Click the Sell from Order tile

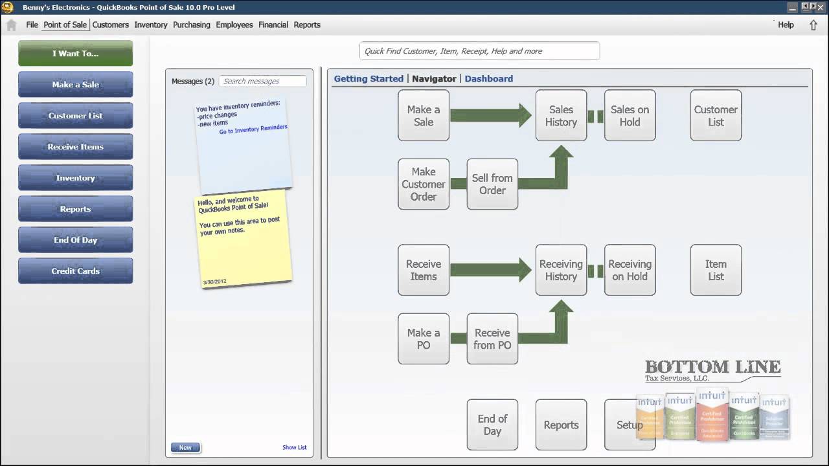tap(492, 184)
